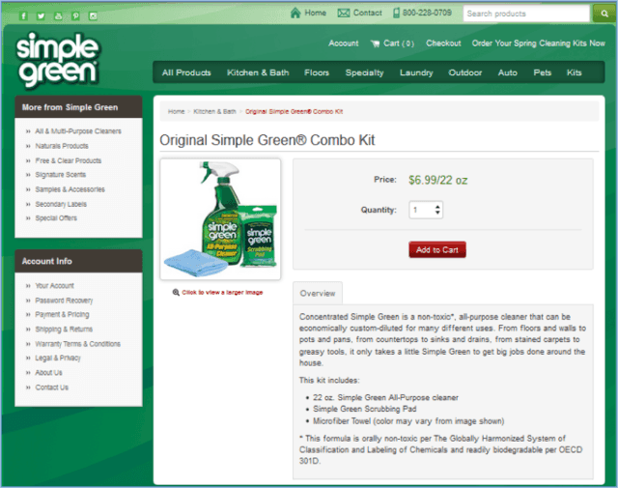Increase quantity with the up arrow

(437, 207)
